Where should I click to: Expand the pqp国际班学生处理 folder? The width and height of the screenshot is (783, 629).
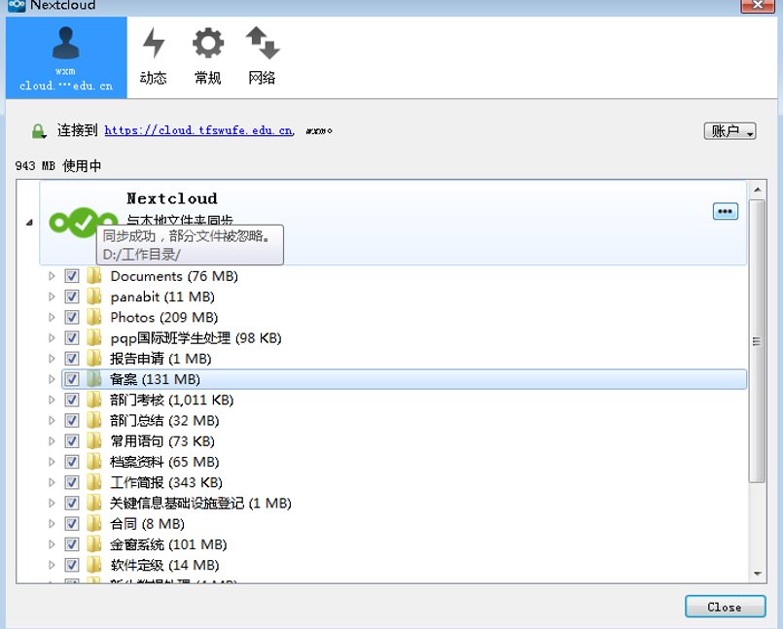(52, 338)
